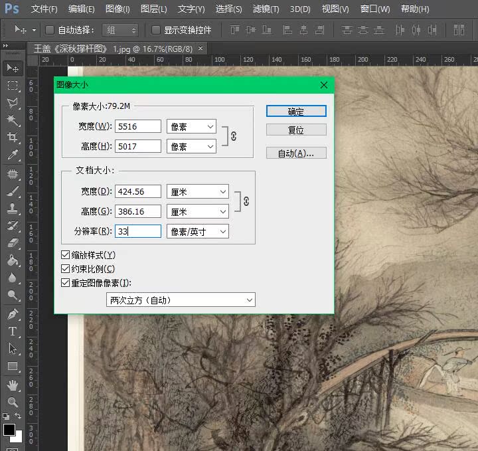The height and width of the screenshot is (451, 478).
Task: Close the 图像大小 dialog
Action: click(x=324, y=85)
